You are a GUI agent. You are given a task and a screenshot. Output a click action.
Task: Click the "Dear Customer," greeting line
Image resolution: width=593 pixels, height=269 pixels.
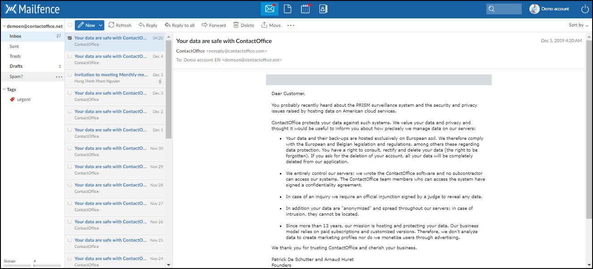(288, 94)
